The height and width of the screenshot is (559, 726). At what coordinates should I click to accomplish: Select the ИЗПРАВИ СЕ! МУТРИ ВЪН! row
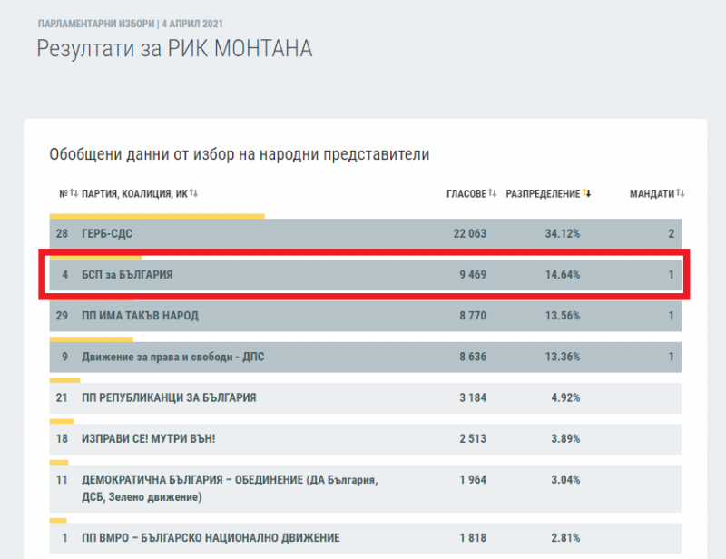pos(149,439)
